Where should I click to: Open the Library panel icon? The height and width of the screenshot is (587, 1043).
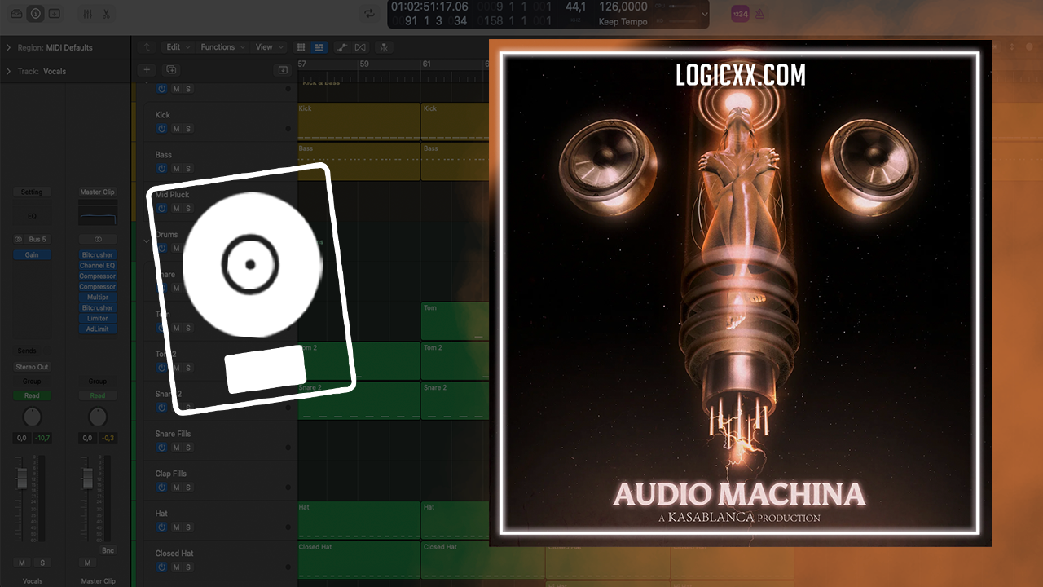tap(17, 13)
